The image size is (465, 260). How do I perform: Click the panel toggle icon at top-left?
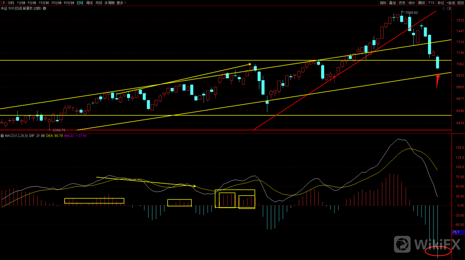pyautogui.click(x=3, y=3)
